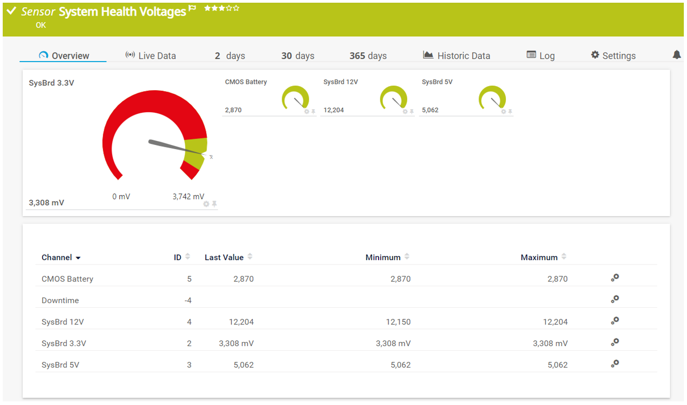Click gear icon under SysBrd 3.3V gauge

[x=206, y=204]
